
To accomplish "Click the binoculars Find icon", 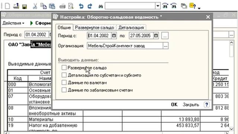I will [x=100, y=6].
